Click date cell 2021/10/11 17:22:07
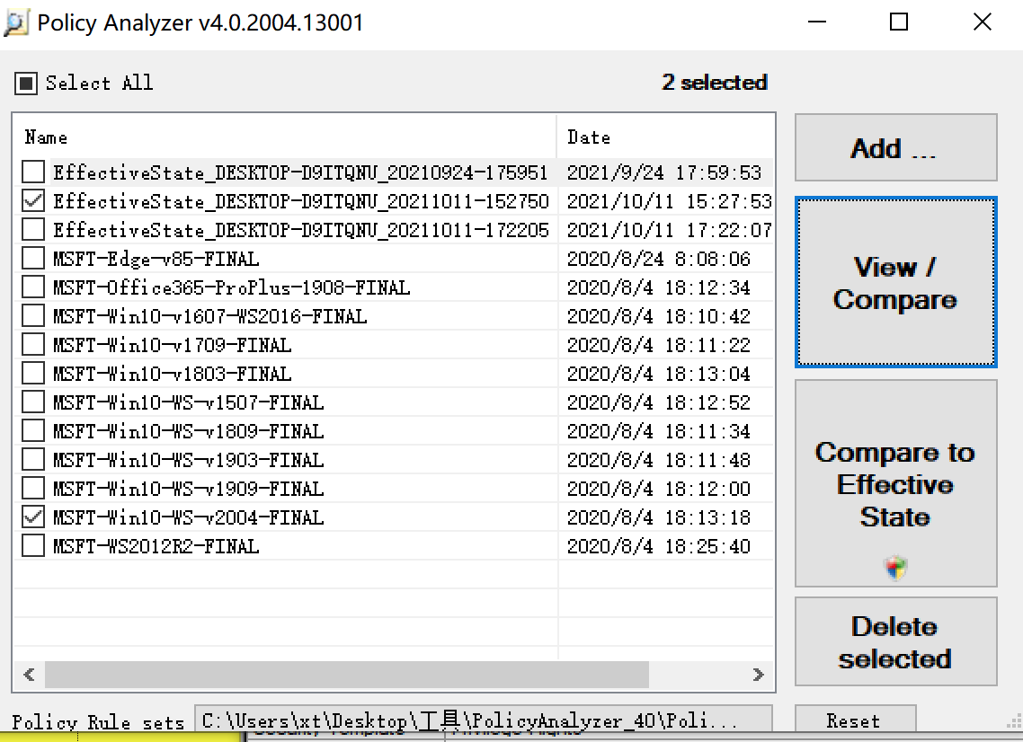 tap(670, 230)
